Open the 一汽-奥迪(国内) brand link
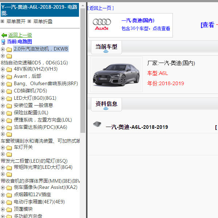This screenshot has width=218, height=218. (x=138, y=20)
